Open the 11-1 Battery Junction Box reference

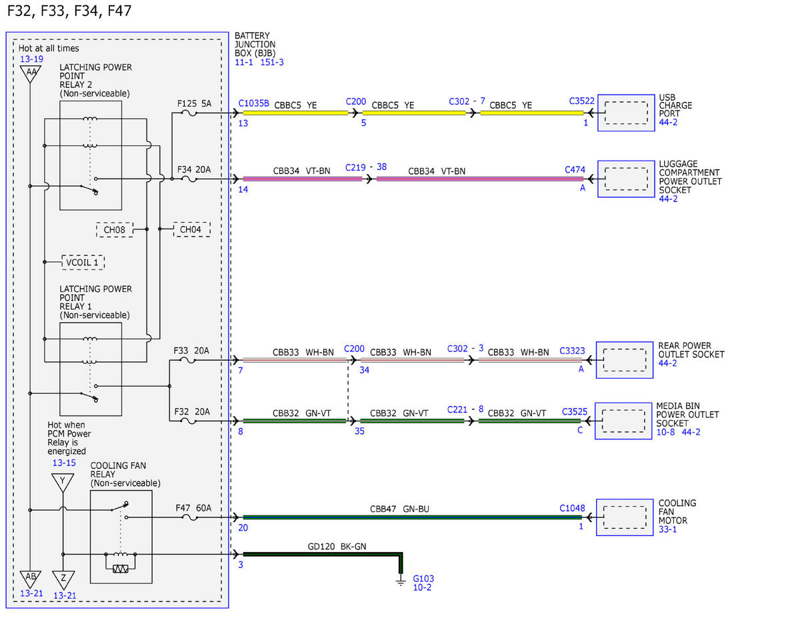point(244,62)
